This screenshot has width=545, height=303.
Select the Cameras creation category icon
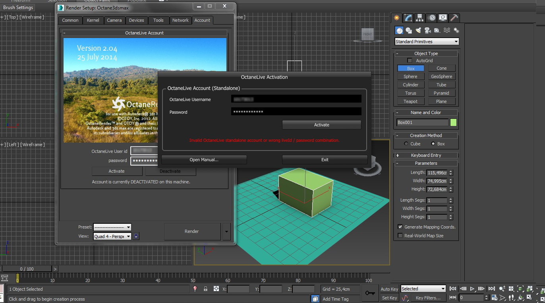[x=427, y=30]
